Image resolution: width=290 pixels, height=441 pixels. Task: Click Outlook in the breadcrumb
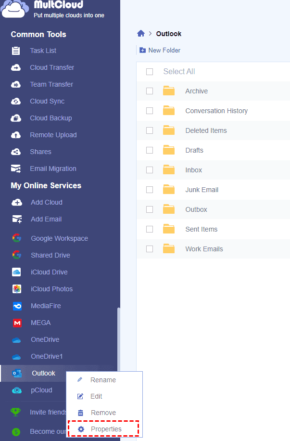(x=169, y=34)
